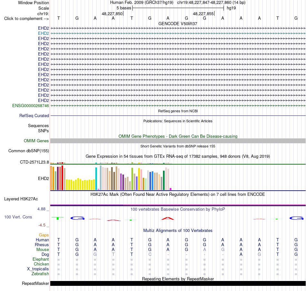Click the RefSeq Curated track label
The width and height of the screenshot is (306, 291).
[x=34, y=116]
